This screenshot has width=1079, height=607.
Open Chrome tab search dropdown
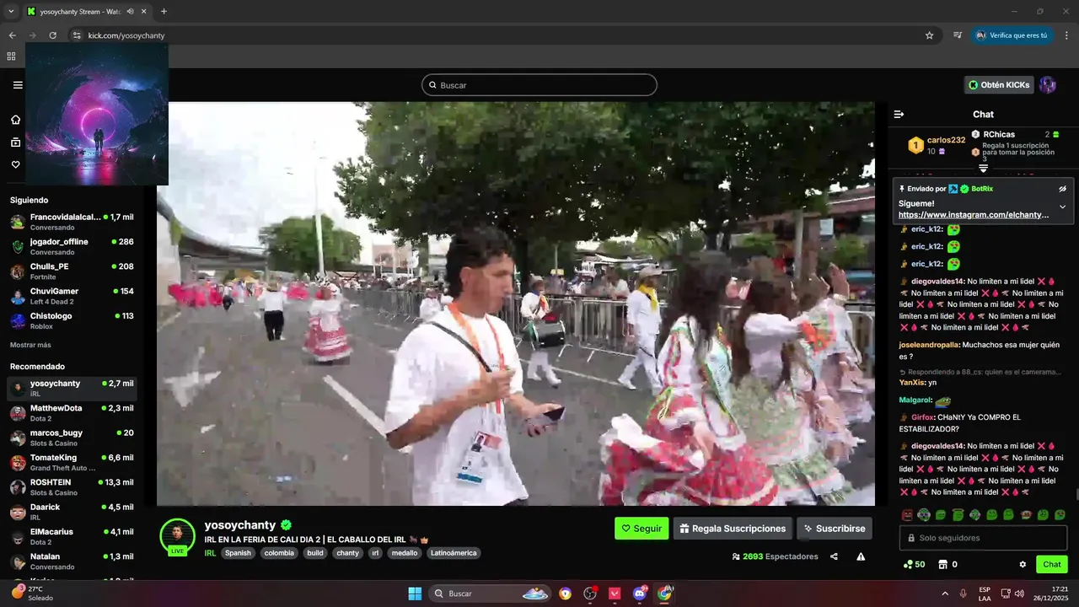tap(11, 11)
